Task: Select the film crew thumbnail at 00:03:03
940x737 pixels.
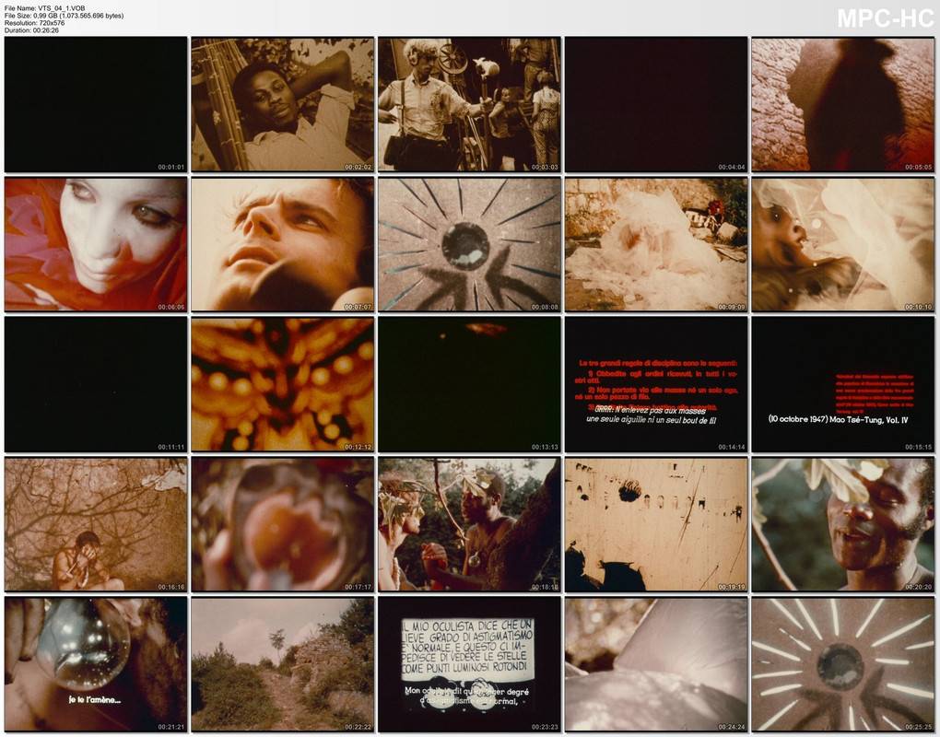Action: click(469, 105)
